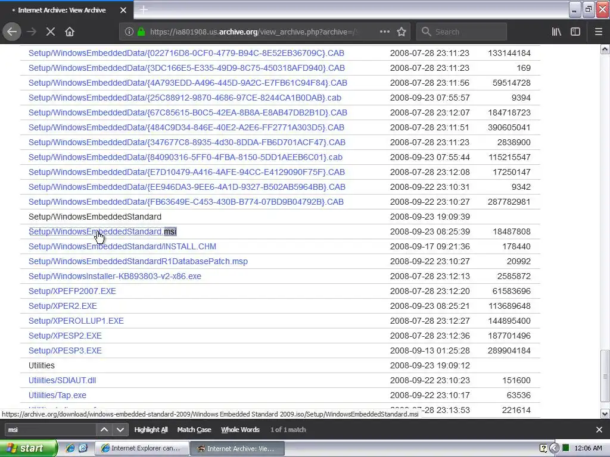Open Setup/WindowsEmbeddedStandard/INSTALL.CHM link
Viewport: 610px width, 457px height.
click(122, 246)
